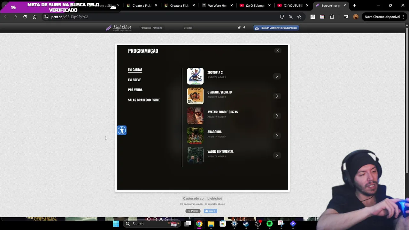Click the Capturado com Lightshot text
This screenshot has width=409, height=230.
[202, 198]
